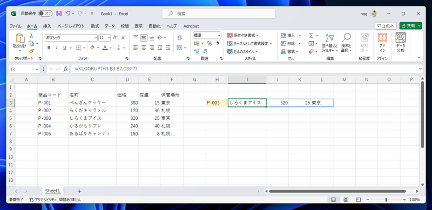Click the Copy icon

click(x=31, y=43)
